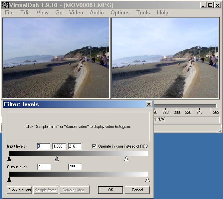223x199 pixels.
Task: Click the input levels gamma field 1.300
Action: point(59,146)
